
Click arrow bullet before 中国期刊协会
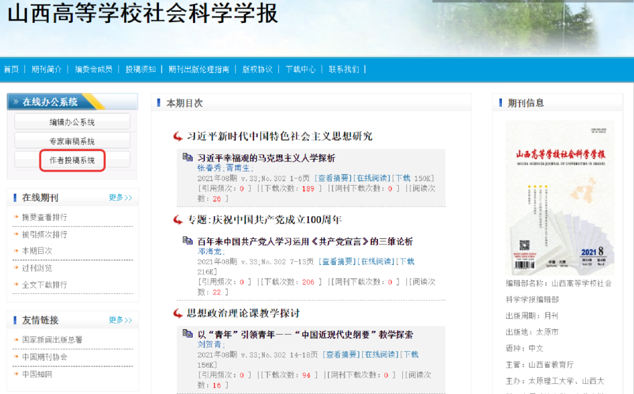point(16,356)
